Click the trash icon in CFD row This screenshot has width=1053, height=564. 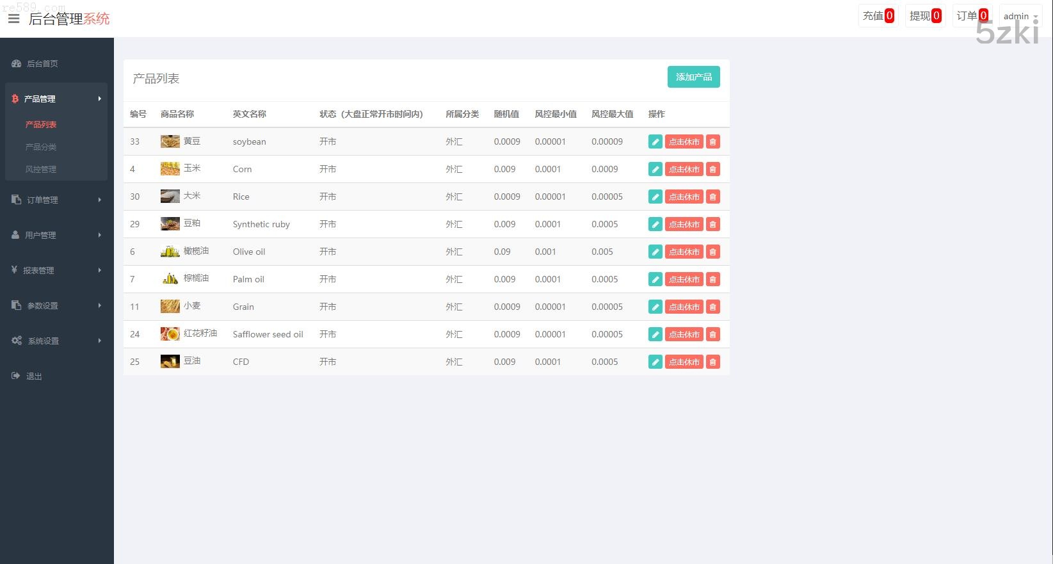pyautogui.click(x=712, y=362)
